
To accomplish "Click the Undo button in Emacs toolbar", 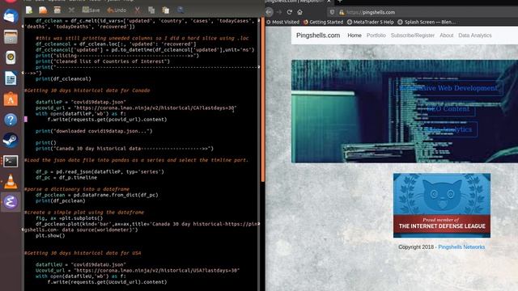I will click(117, 11).
